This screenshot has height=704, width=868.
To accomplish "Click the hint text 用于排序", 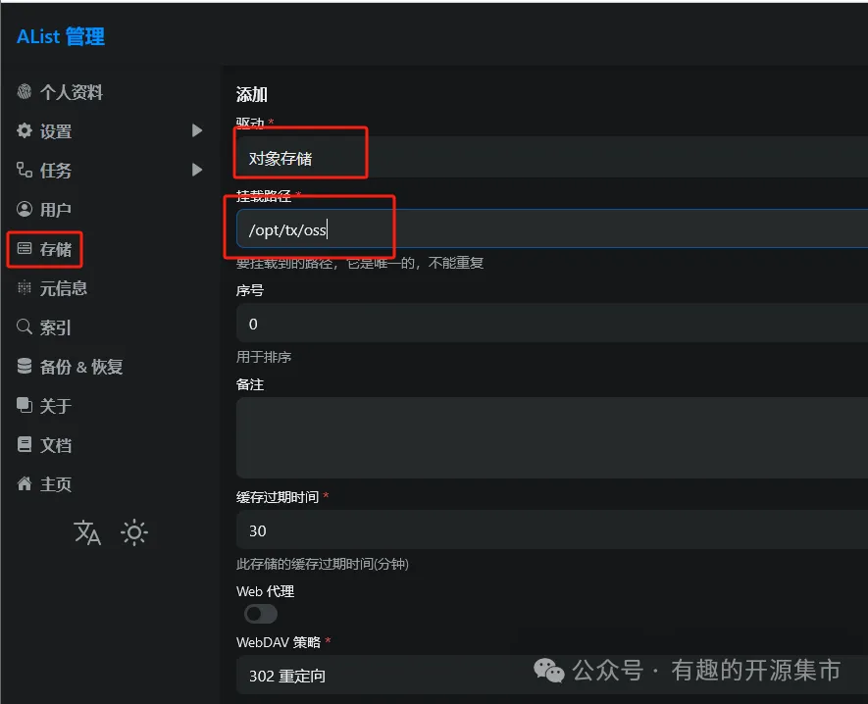I will [x=264, y=357].
